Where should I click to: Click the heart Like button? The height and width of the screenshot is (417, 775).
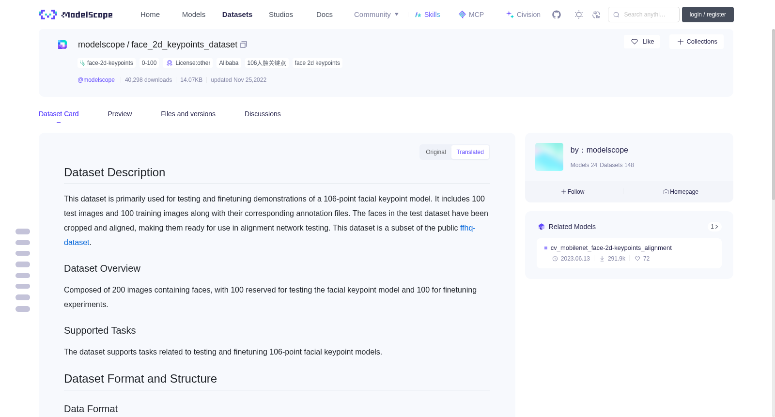642,42
